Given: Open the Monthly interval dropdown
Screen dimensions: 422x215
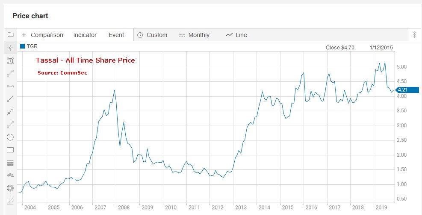Looking at the screenshot, I should [195, 35].
